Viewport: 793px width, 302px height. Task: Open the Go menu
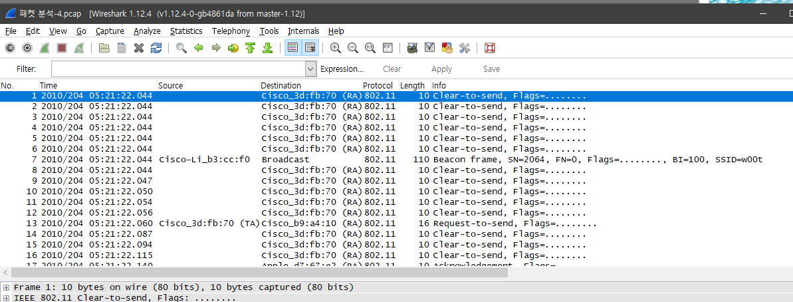pyautogui.click(x=81, y=31)
